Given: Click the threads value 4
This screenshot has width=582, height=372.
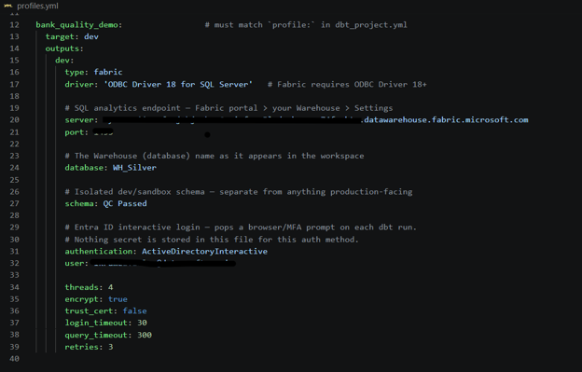Looking at the screenshot, I should tap(111, 287).
